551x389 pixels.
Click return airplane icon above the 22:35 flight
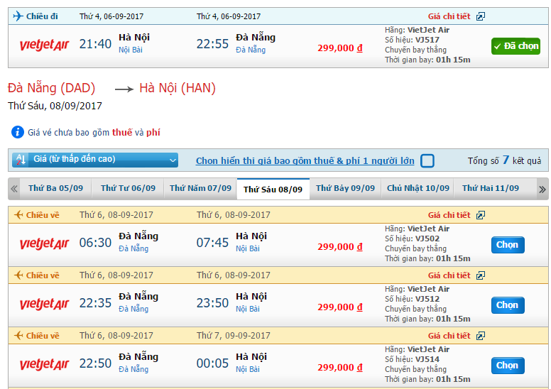tap(18, 275)
